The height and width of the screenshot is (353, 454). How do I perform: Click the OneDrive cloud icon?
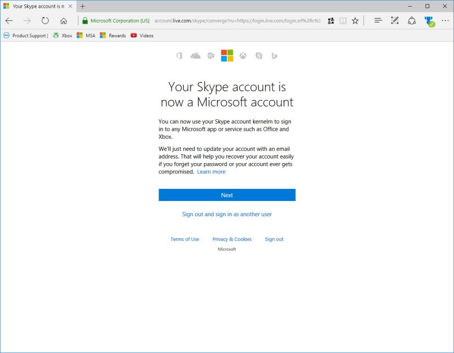tap(195, 55)
